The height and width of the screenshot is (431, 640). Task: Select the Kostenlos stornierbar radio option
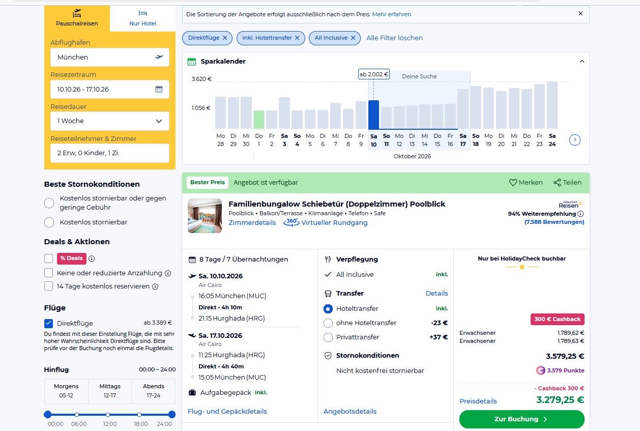tap(49, 222)
